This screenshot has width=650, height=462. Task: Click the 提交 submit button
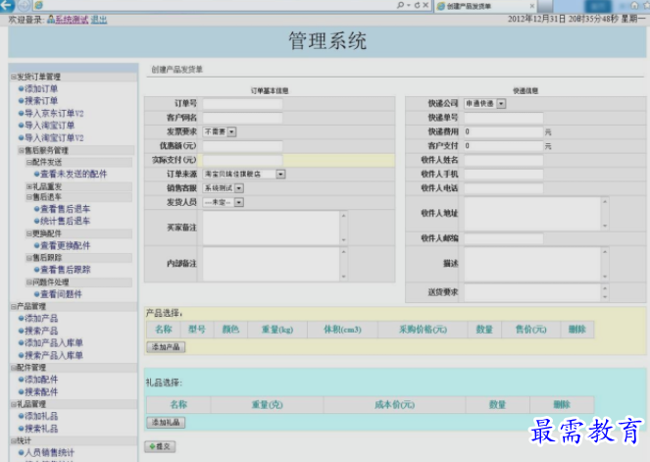[160, 446]
